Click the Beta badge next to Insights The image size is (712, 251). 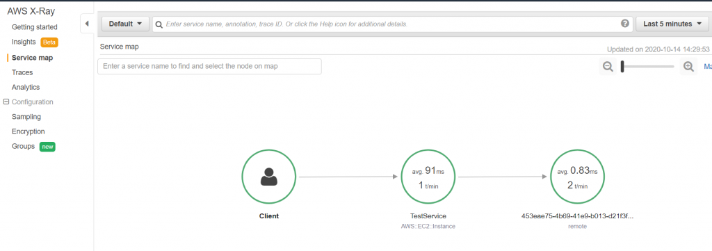tap(49, 42)
